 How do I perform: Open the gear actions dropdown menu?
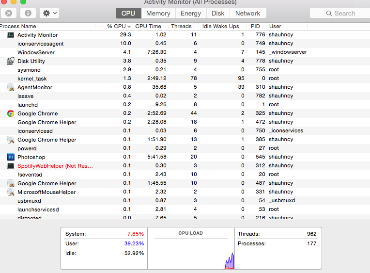pos(49,13)
